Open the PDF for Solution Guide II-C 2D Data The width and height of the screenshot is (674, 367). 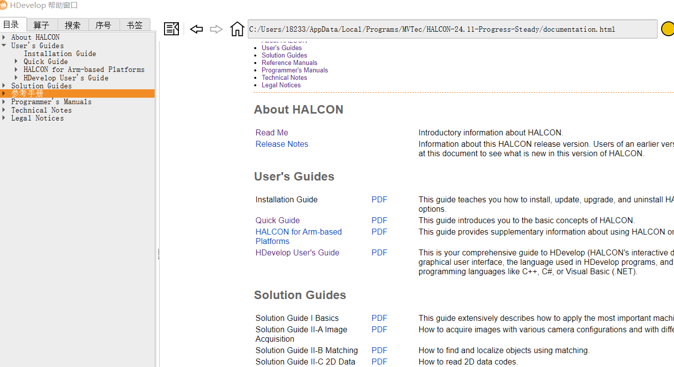tap(380, 362)
